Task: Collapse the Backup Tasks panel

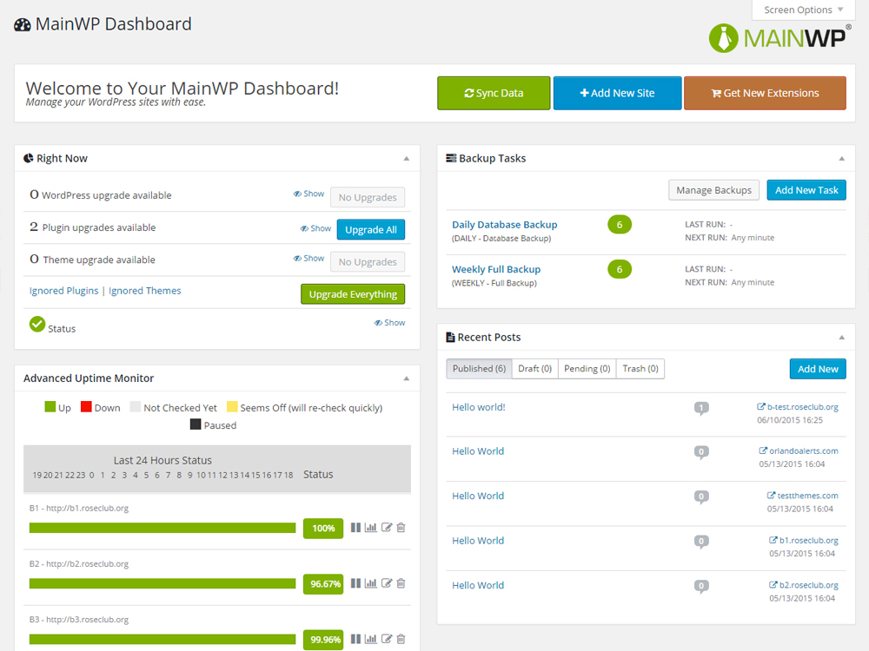Action: pyautogui.click(x=840, y=159)
